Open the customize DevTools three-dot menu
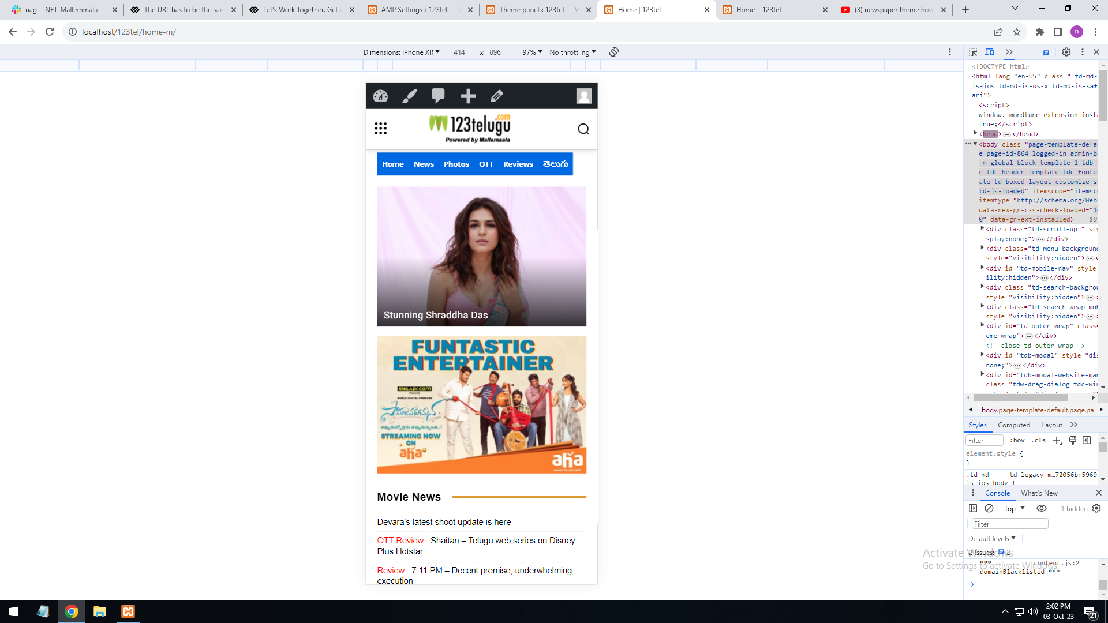 coord(1083,52)
